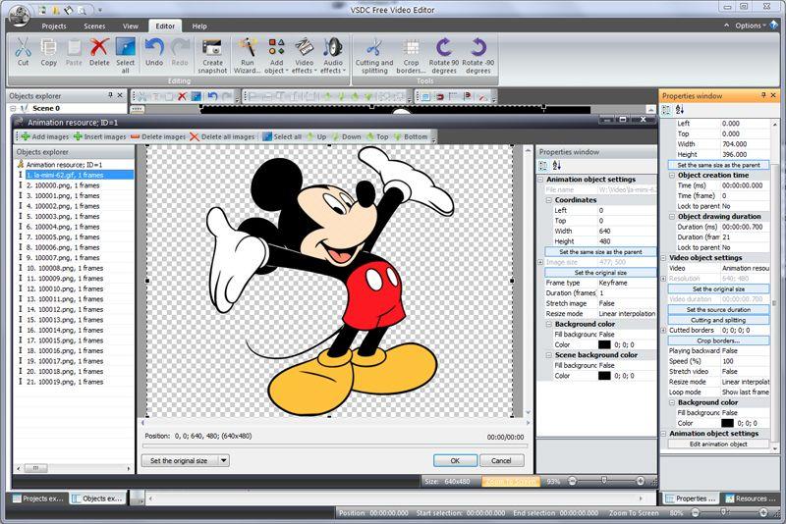Move image to Top of list

tap(377, 136)
